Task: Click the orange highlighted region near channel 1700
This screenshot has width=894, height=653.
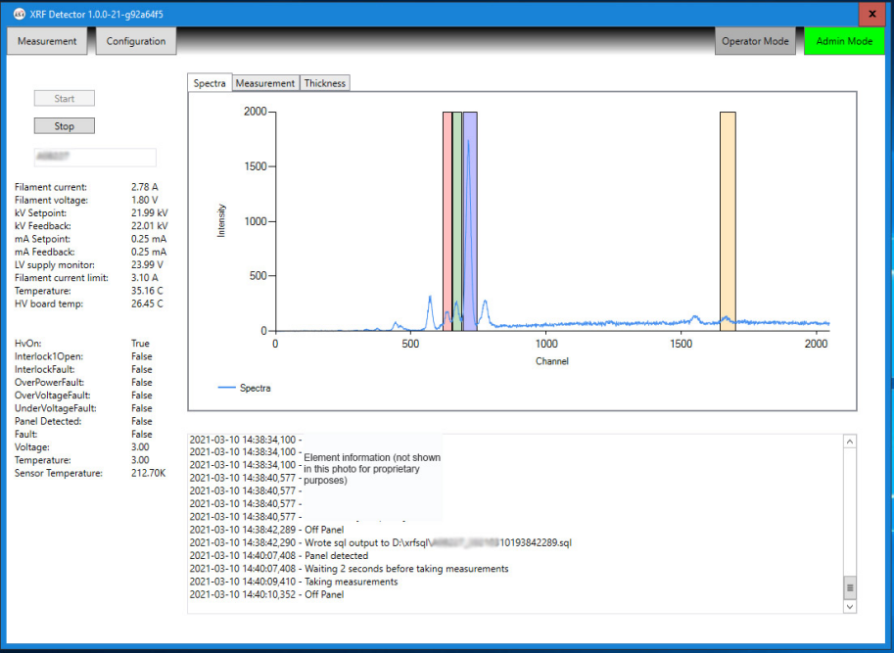Action: tap(728, 221)
